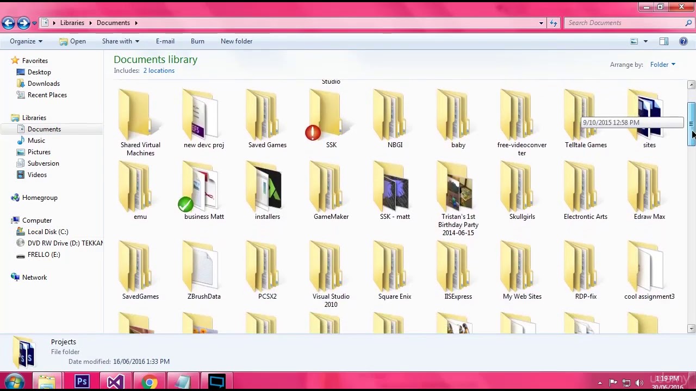Select the SSK - matt folder
Viewport: 696px width, 391px height.
pos(395,191)
